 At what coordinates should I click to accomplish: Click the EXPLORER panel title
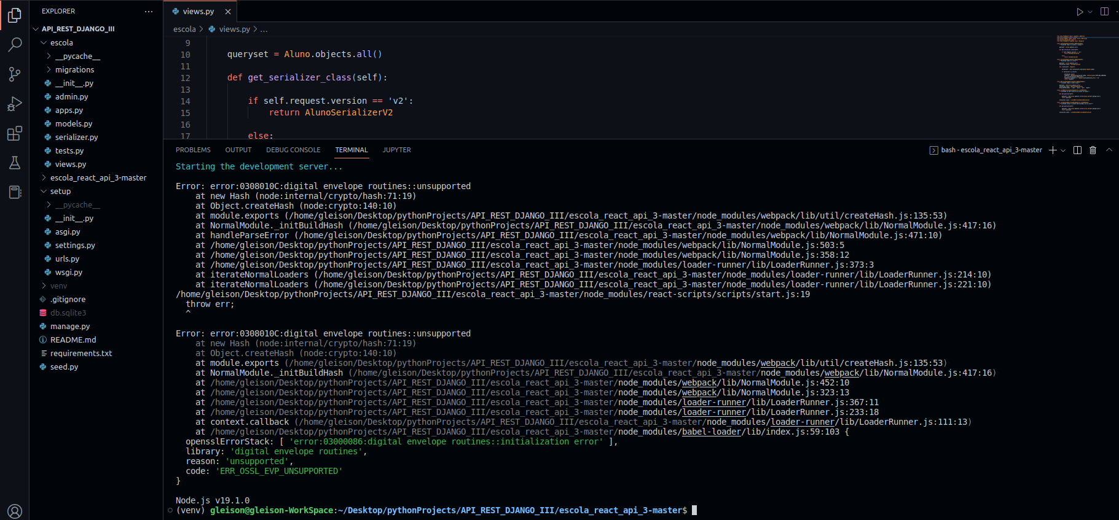click(x=58, y=11)
